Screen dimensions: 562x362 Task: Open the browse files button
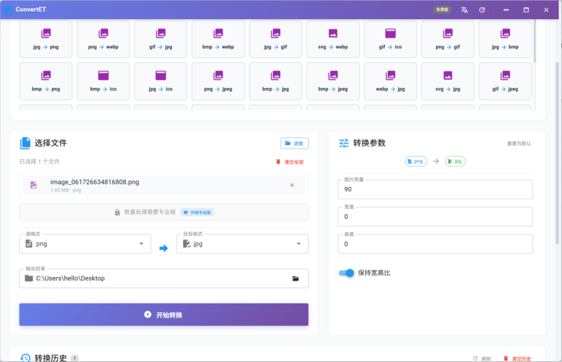(x=294, y=143)
